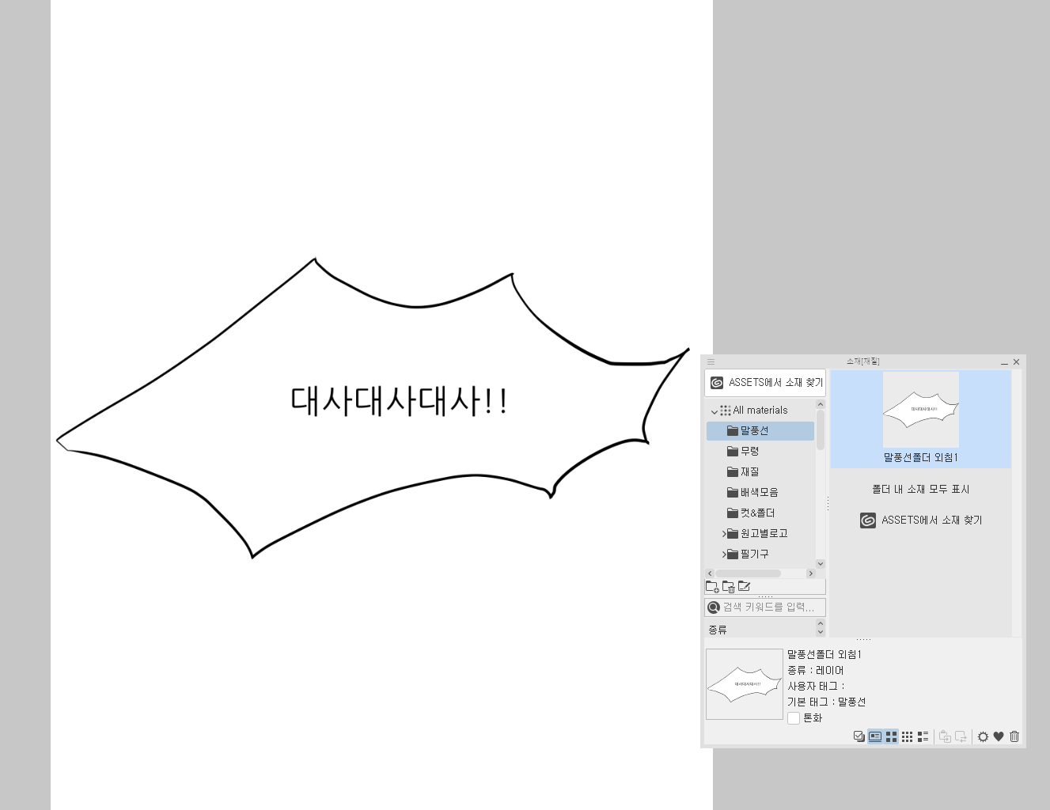Delete the selected material with trash icon
This screenshot has width=1050, height=810.
pos(1014,736)
